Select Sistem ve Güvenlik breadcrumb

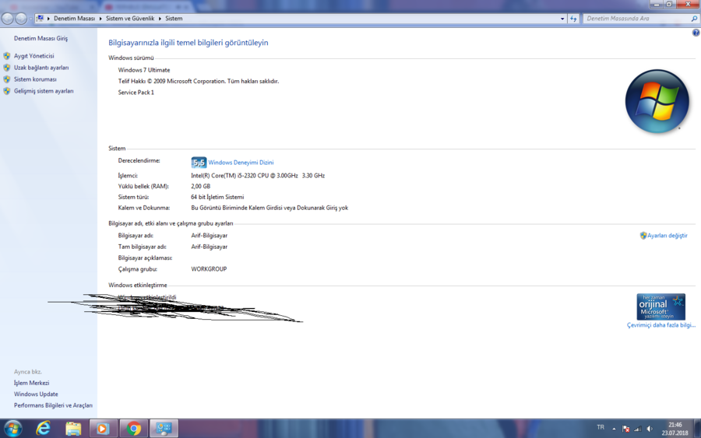[130, 19]
